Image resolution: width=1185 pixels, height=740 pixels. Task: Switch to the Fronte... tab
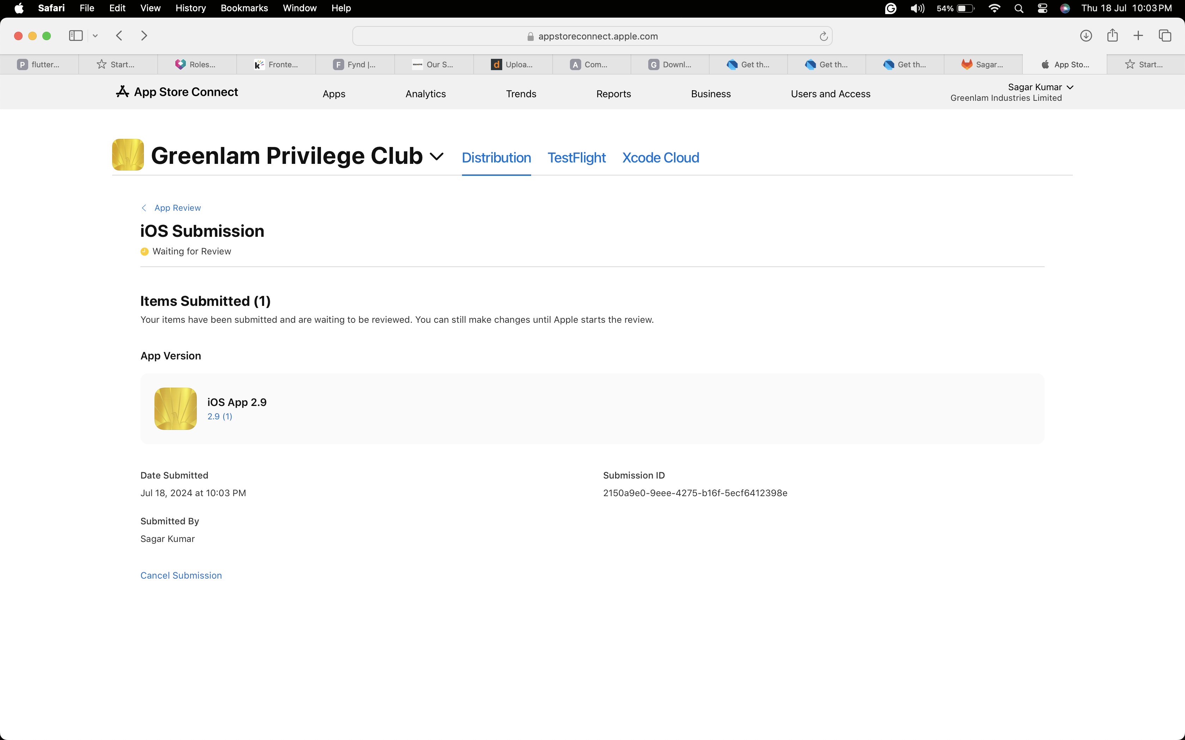pyautogui.click(x=276, y=64)
